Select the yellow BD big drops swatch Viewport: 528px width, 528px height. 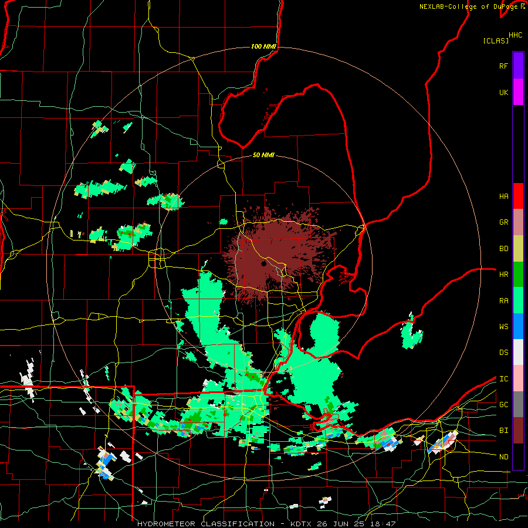click(x=518, y=249)
